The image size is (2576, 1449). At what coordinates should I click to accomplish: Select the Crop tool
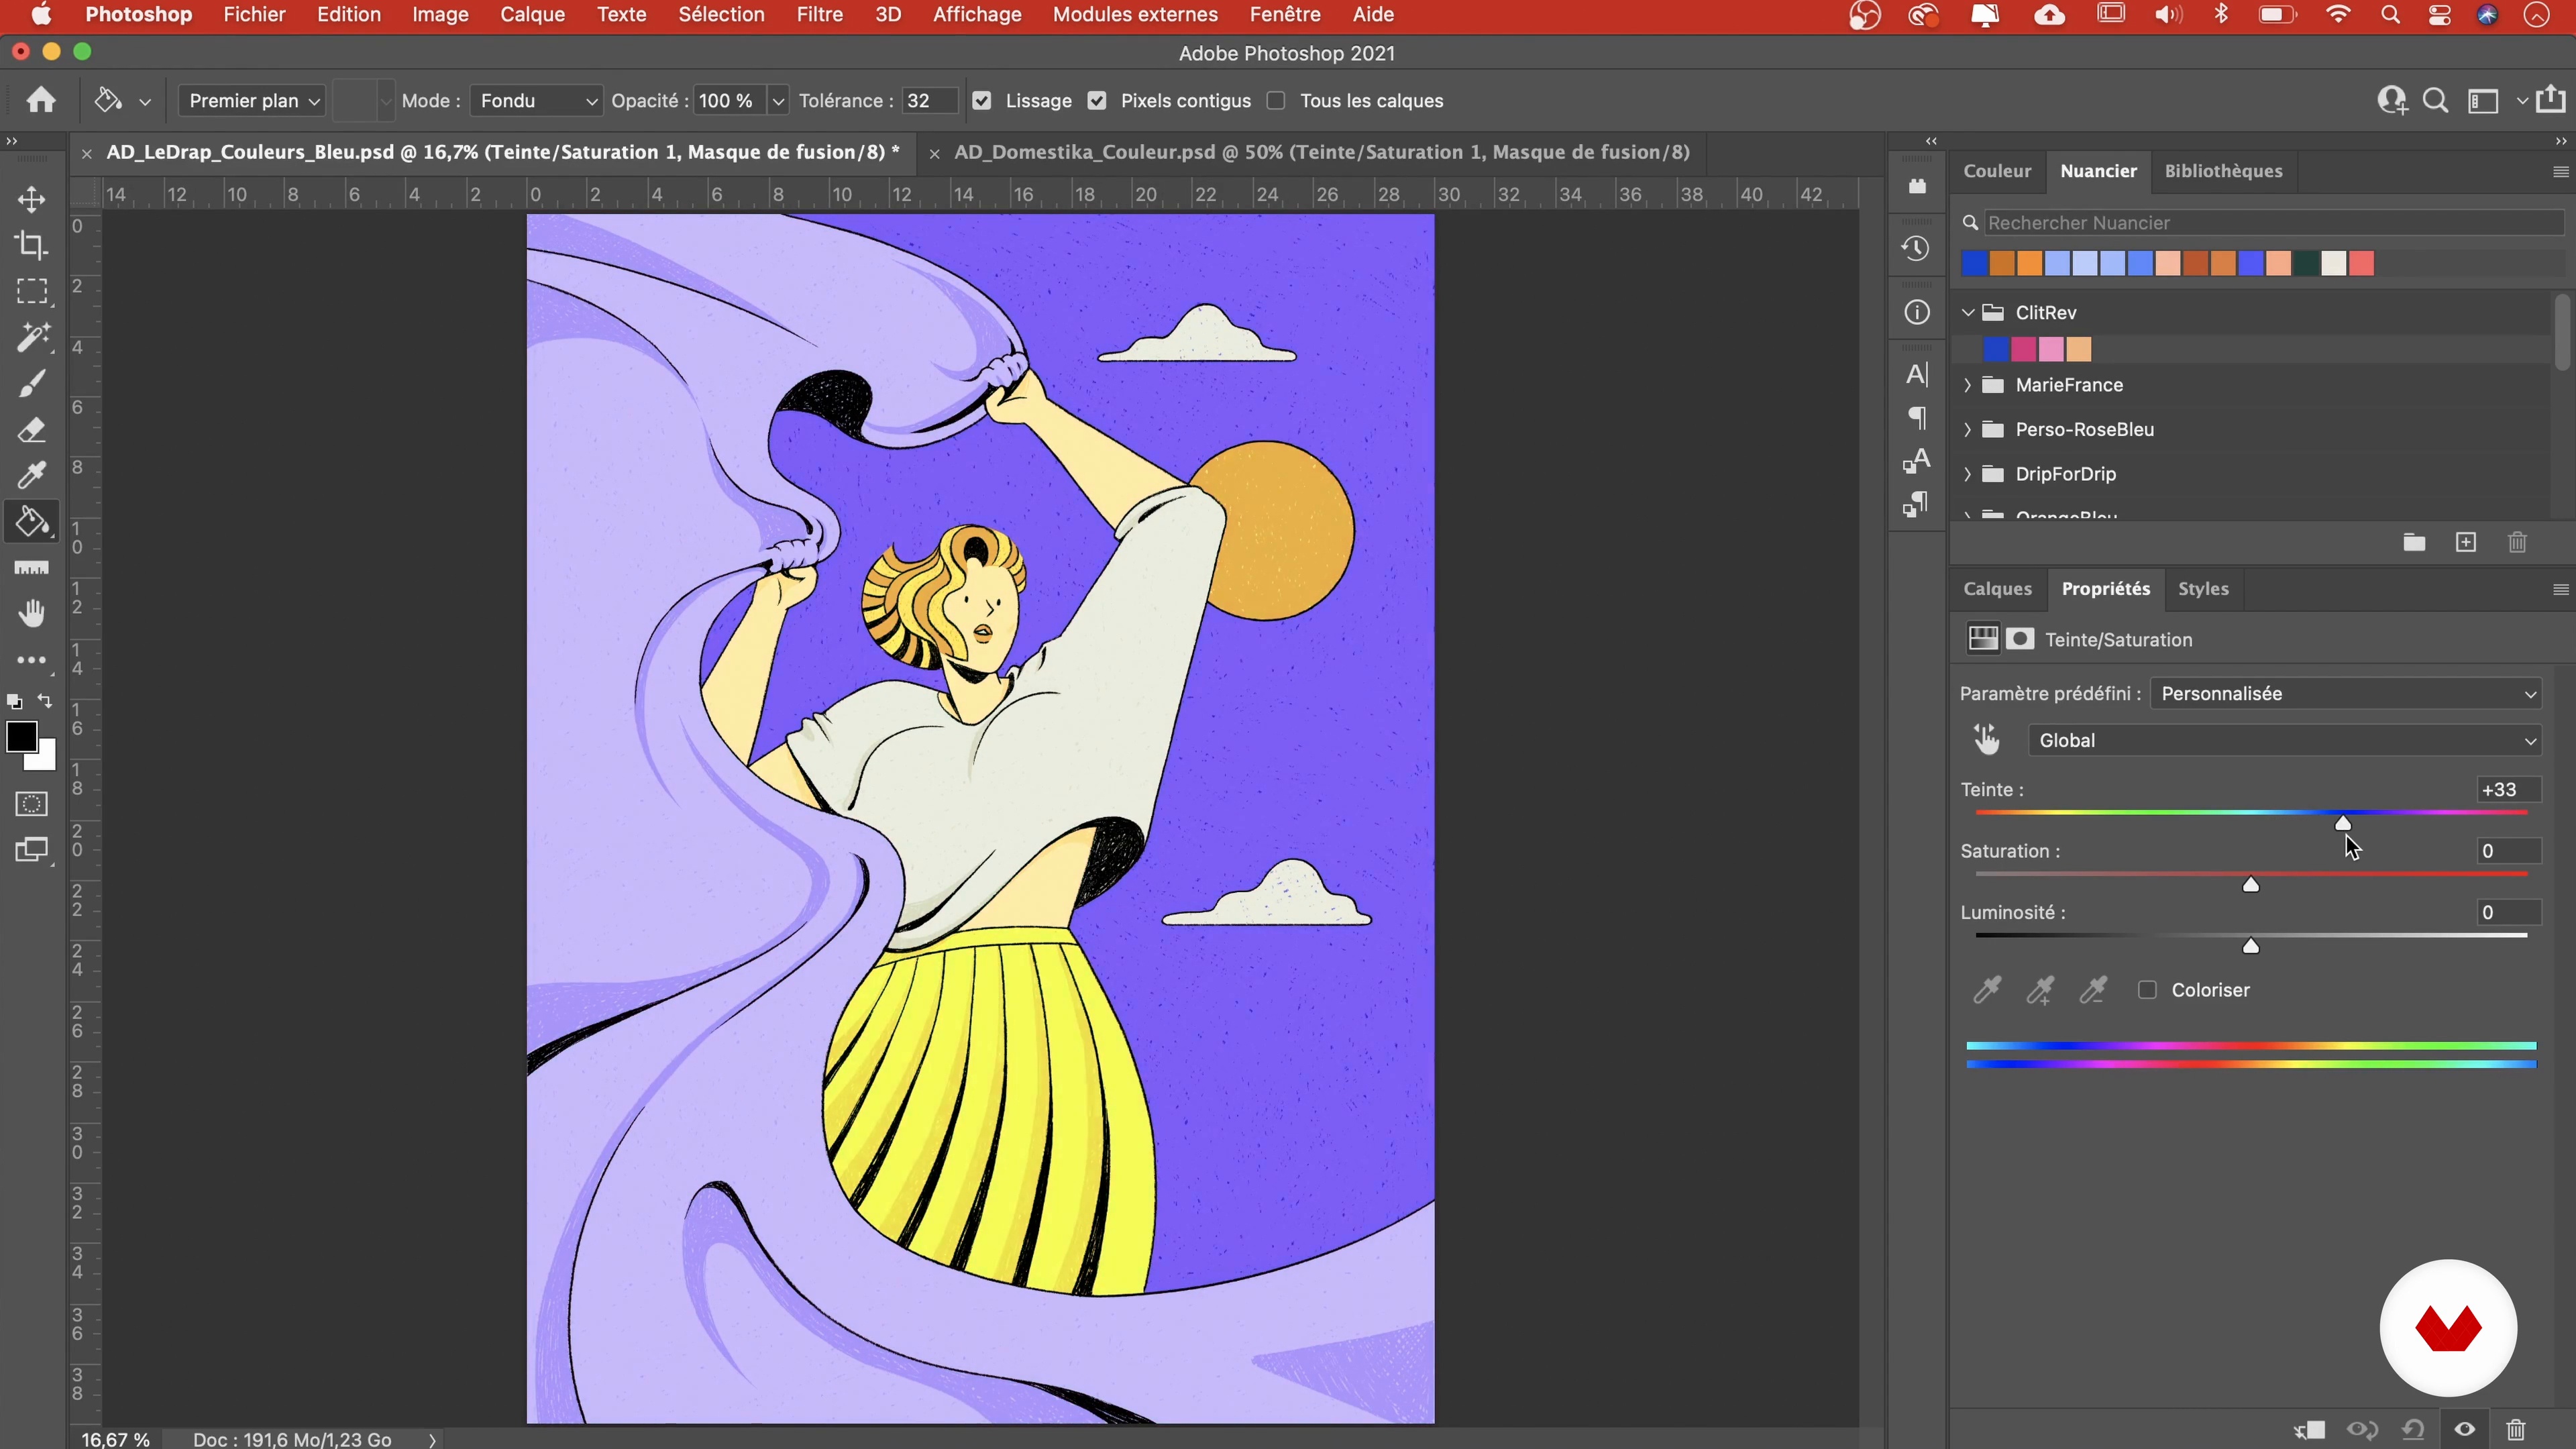tap(31, 245)
